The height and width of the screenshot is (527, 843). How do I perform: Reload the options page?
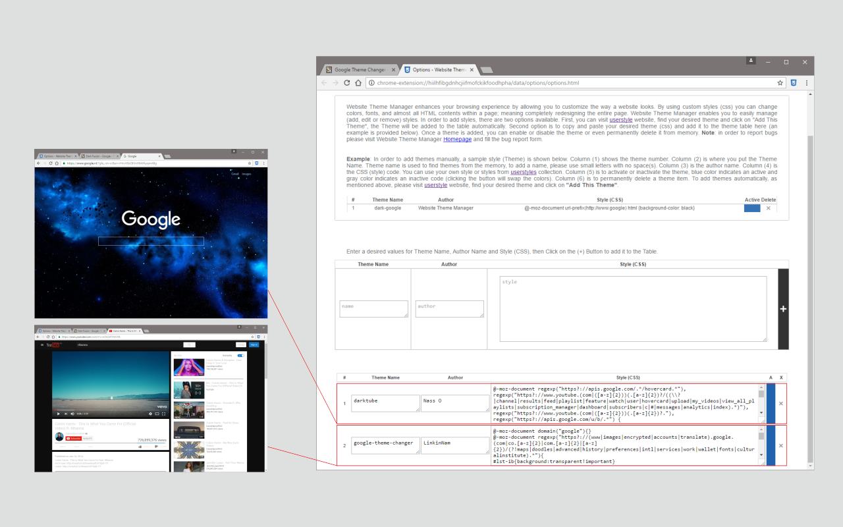point(347,83)
